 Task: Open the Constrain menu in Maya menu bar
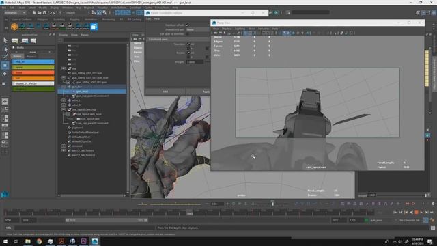(x=135, y=8)
